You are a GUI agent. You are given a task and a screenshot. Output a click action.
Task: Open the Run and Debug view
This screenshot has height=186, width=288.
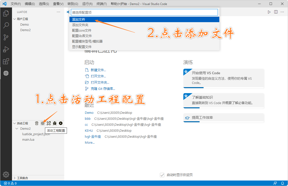pyautogui.click(x=6, y=50)
